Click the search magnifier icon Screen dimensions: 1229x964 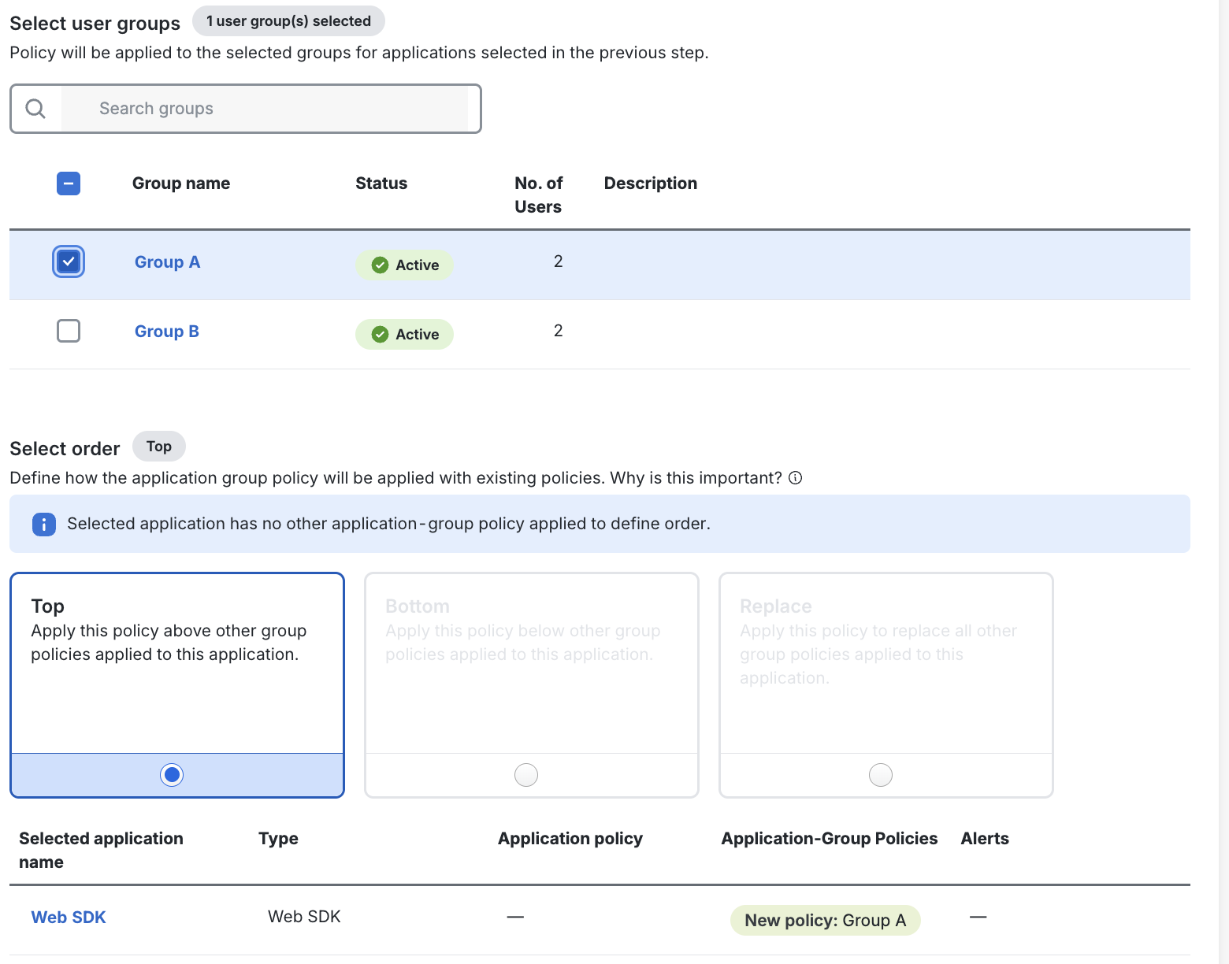pyautogui.click(x=35, y=108)
